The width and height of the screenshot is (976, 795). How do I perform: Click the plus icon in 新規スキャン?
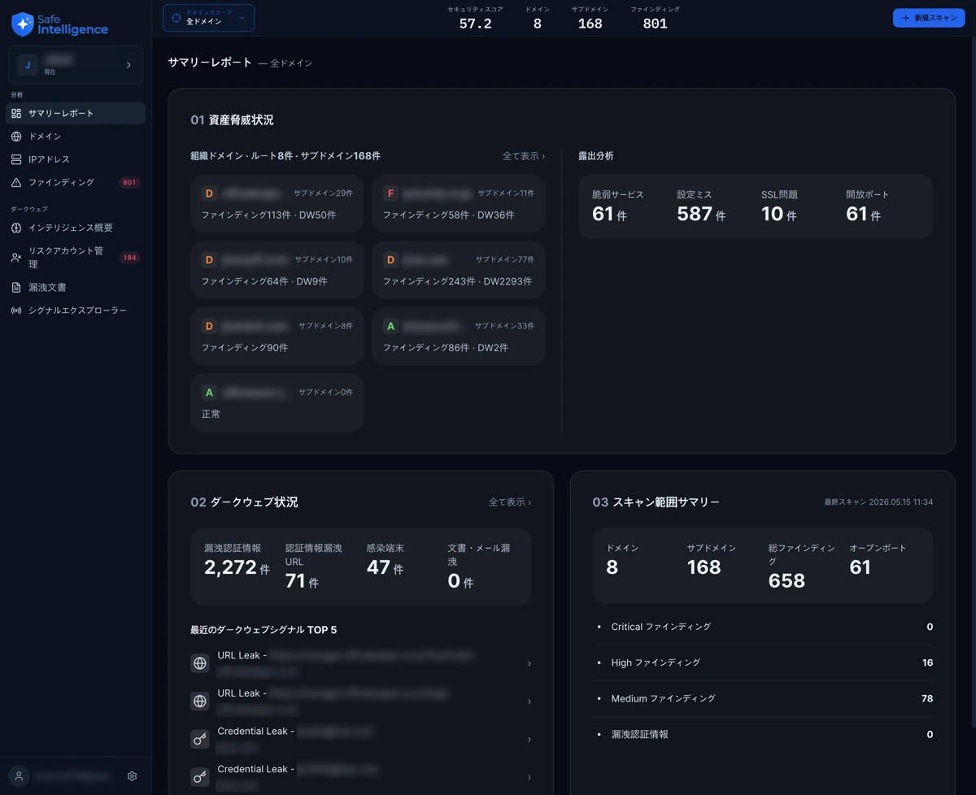click(906, 18)
